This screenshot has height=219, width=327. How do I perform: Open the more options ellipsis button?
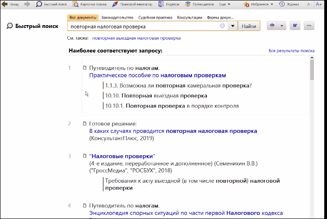pyautogui.click(x=309, y=26)
